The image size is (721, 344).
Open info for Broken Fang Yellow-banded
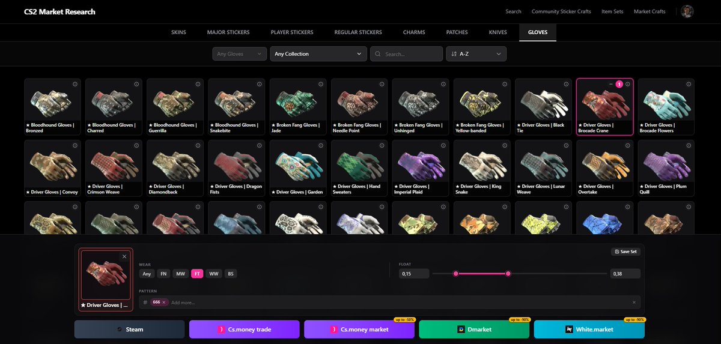(x=504, y=84)
